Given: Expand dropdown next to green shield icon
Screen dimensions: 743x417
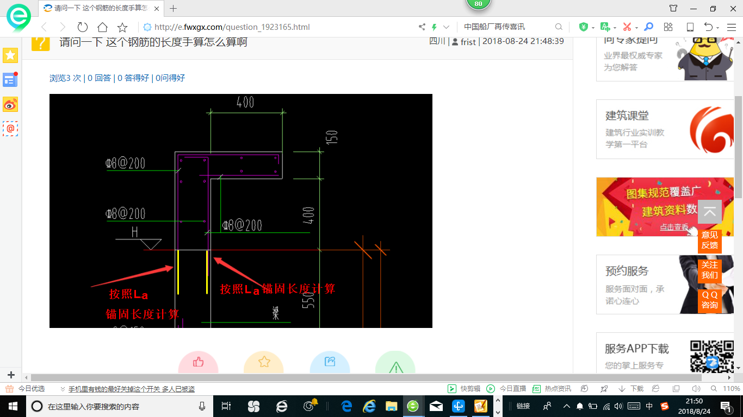Looking at the screenshot, I should click(592, 28).
